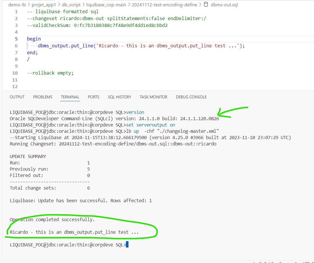Click the 'Run: 1' summary row
Screen dimensions: 314x263
pyautogui.click(x=50, y=163)
